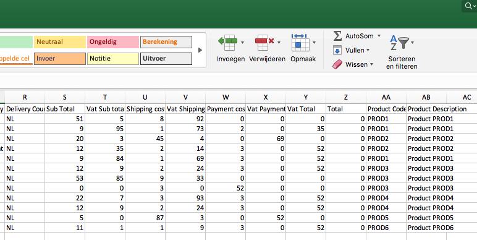
Task: Click the Vat Payment header cell
Action: 266,109
